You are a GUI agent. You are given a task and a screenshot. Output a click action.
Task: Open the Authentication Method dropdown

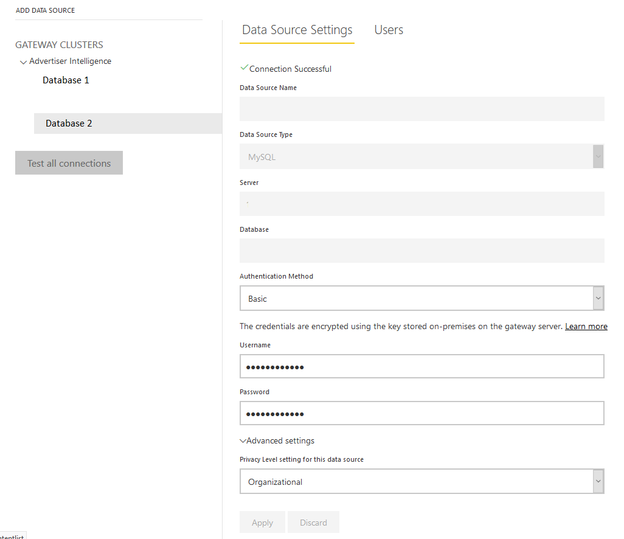point(422,298)
